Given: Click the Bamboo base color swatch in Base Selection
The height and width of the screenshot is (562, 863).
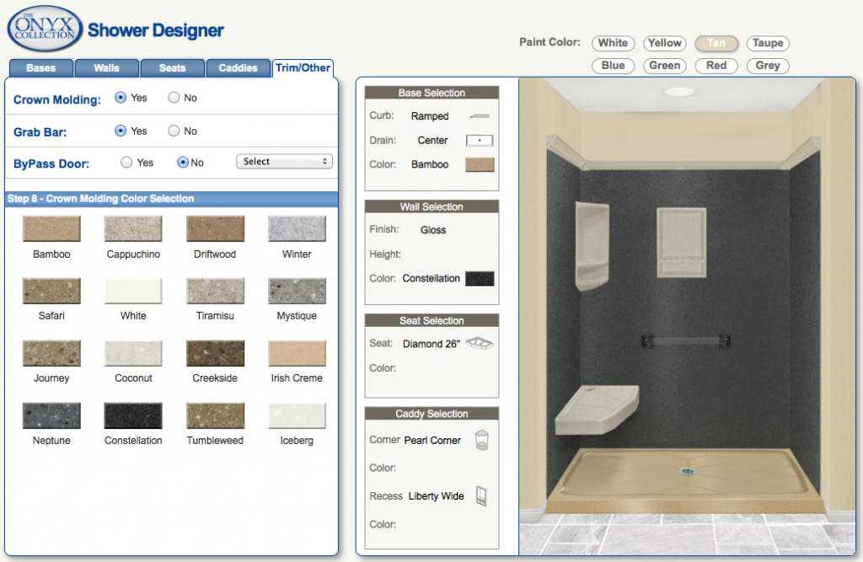Looking at the screenshot, I should pyautogui.click(x=480, y=164).
